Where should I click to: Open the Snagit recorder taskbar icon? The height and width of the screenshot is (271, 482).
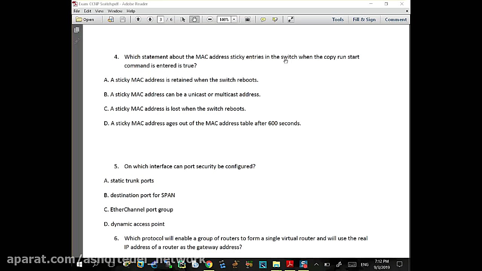[304, 265]
